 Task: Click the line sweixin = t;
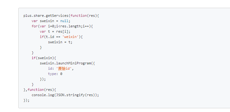[x=60, y=42]
